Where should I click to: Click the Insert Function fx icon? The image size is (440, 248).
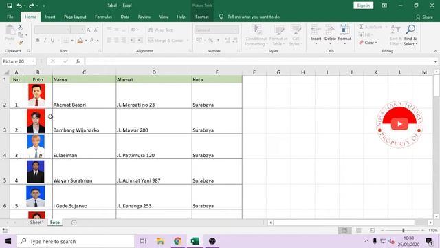(78, 61)
